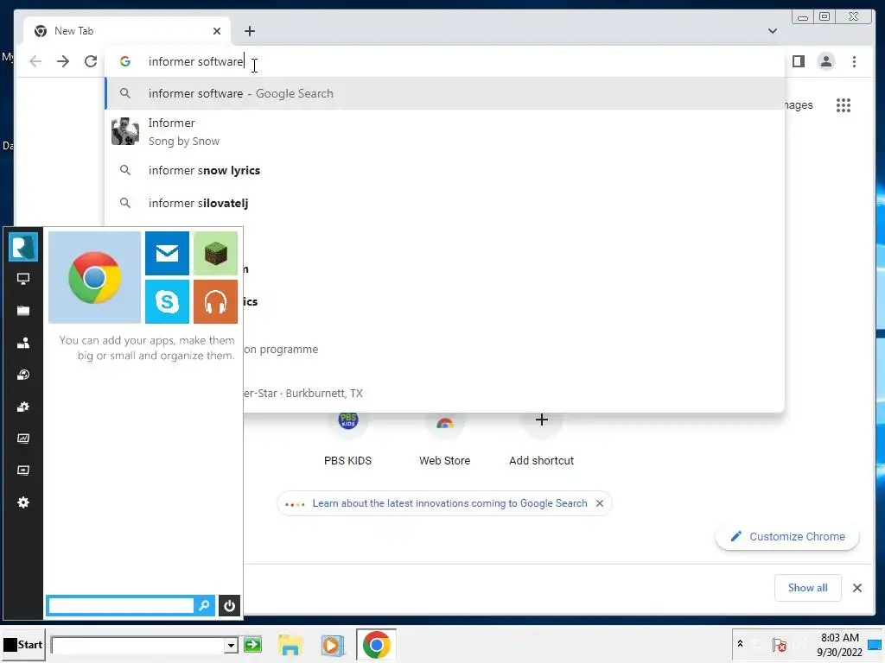Open the users icon in start sidebar
Image resolution: width=885 pixels, height=663 pixels.
coord(23,343)
